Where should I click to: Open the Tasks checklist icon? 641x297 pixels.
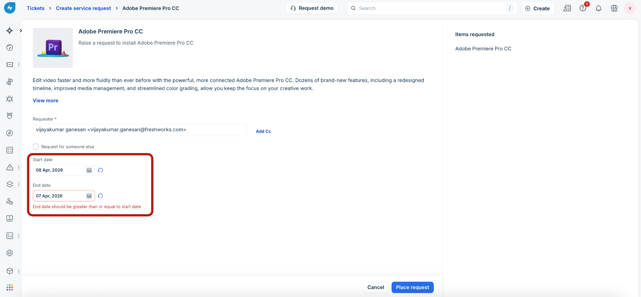point(10,150)
